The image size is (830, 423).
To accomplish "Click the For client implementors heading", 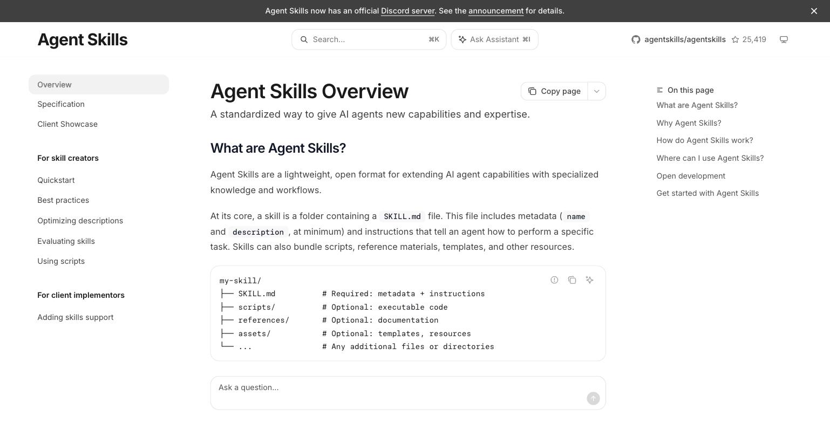I will pyautogui.click(x=81, y=295).
